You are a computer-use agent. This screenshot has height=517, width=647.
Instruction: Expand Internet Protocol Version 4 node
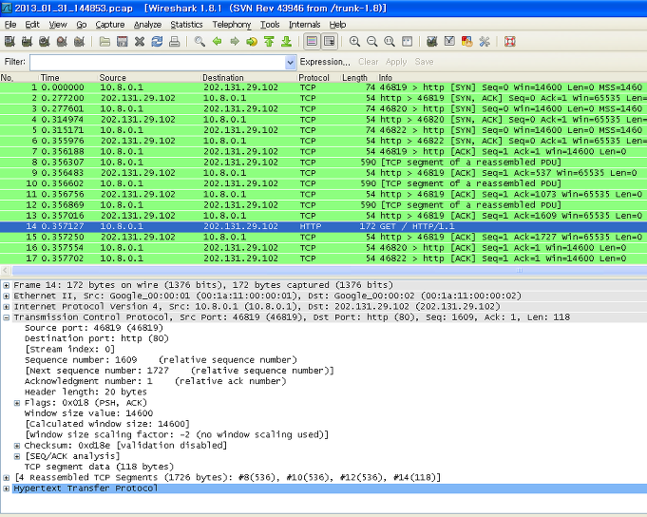click(x=7, y=307)
